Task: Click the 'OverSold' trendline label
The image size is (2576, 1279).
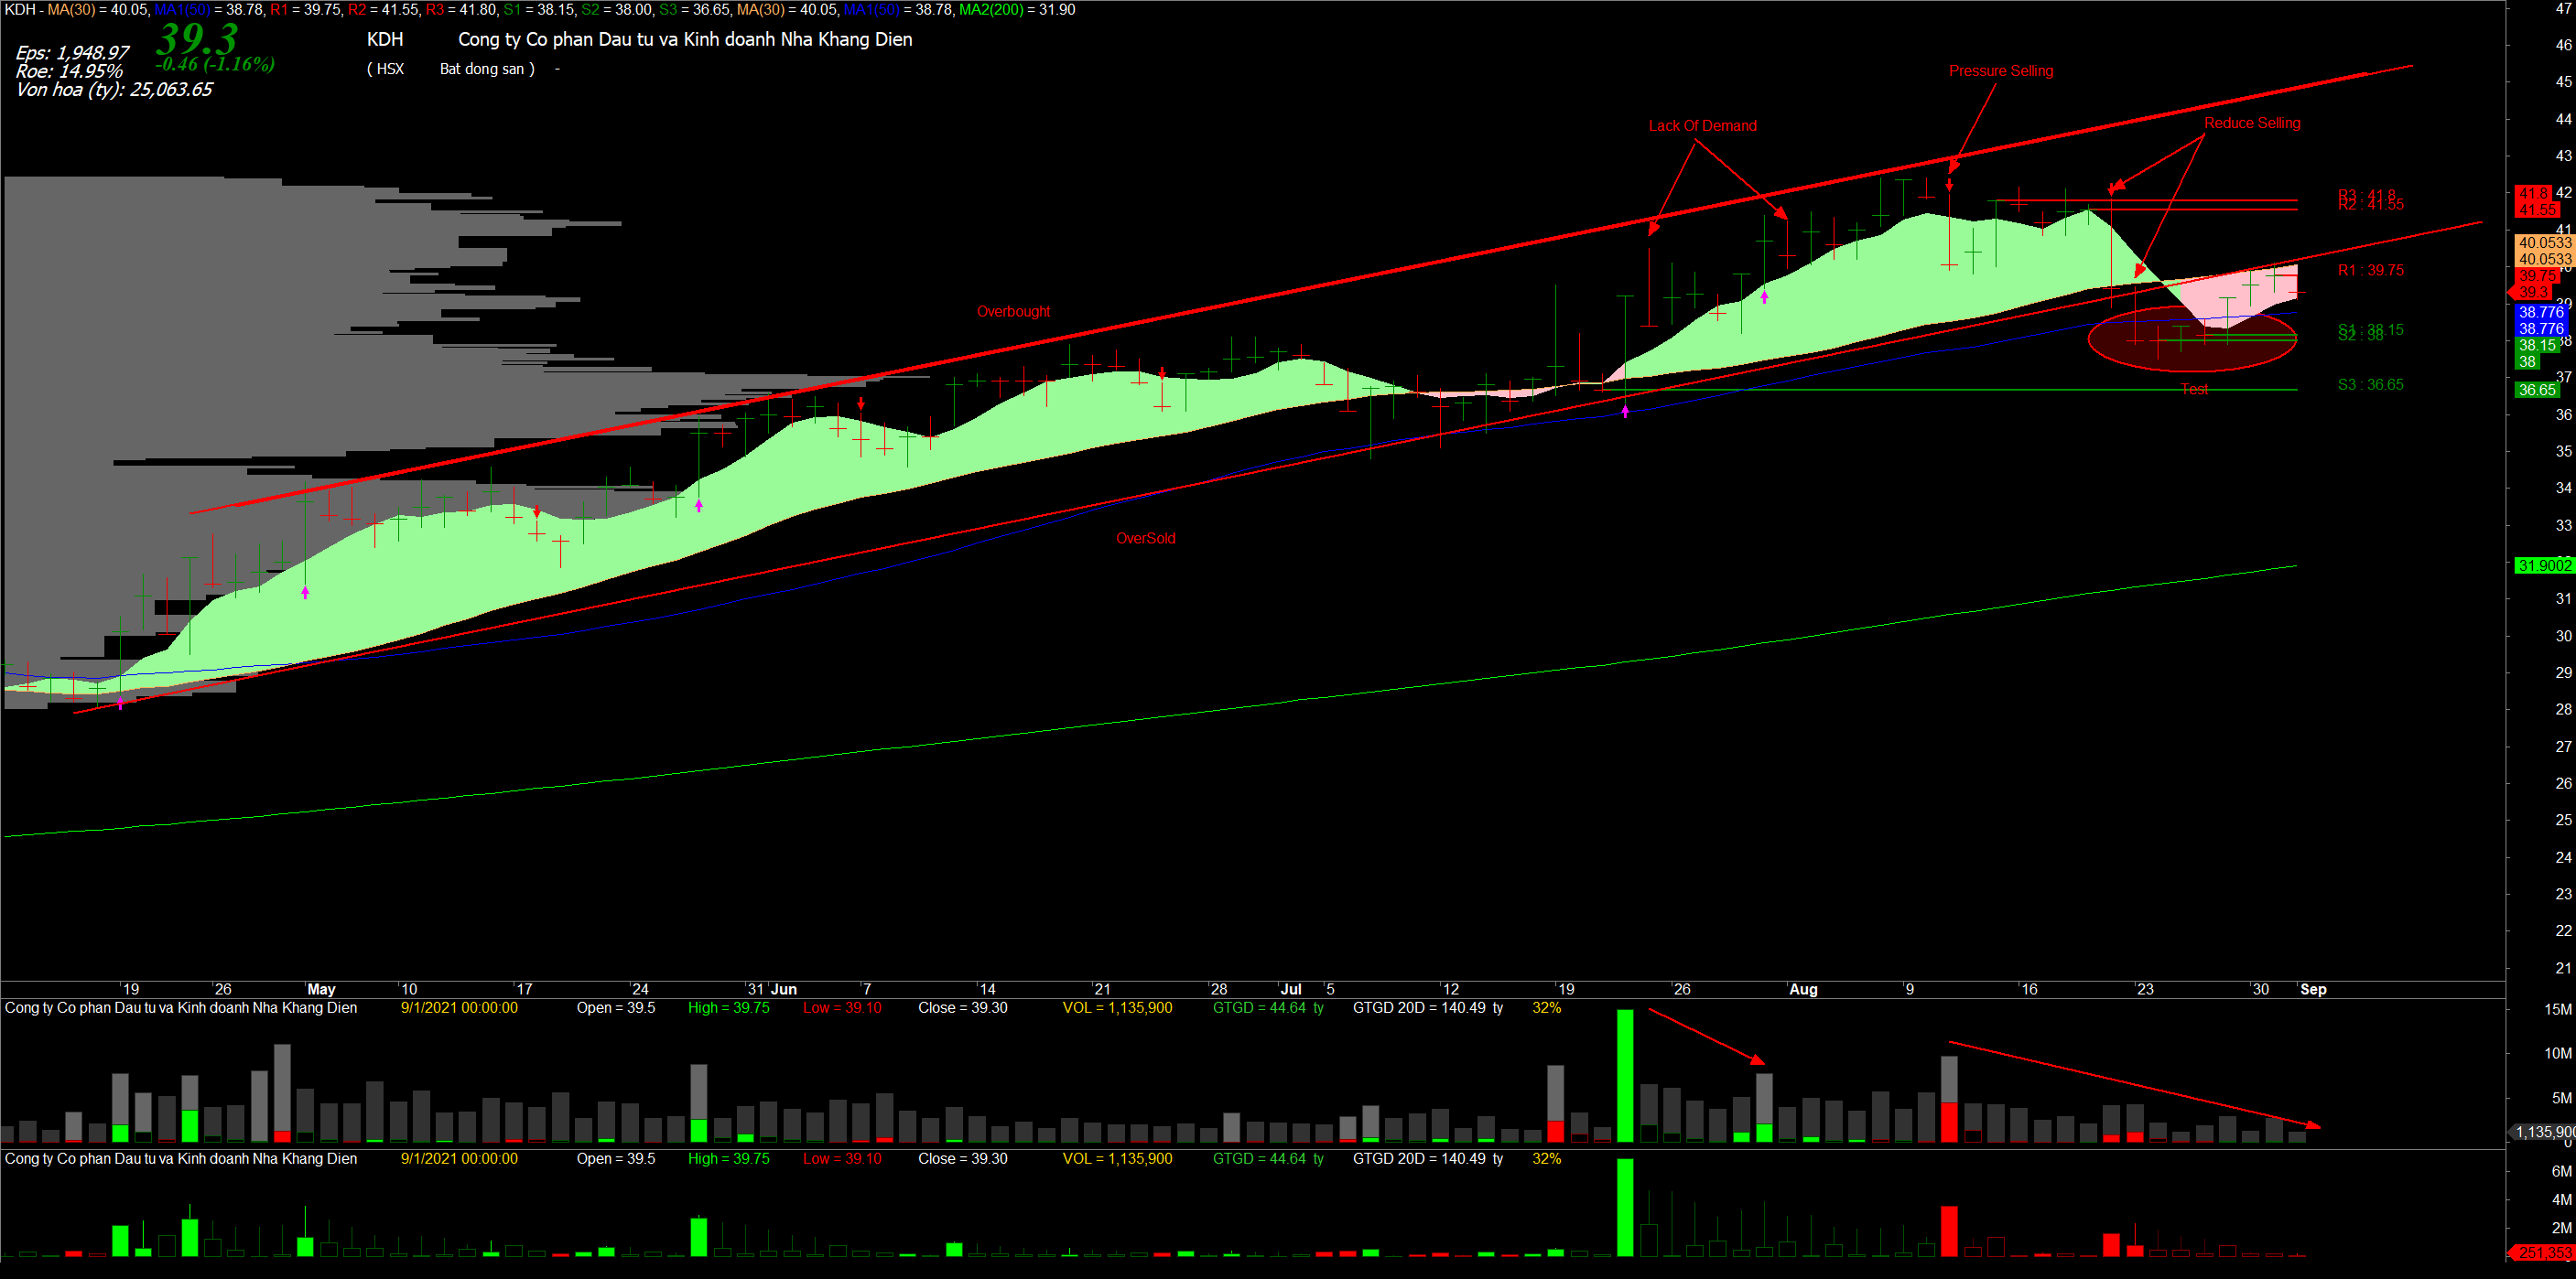Action: click(1145, 539)
